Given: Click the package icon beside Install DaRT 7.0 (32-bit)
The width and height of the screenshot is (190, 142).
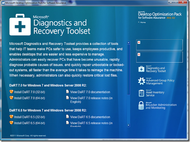Looking at the screenshot, I should tap(11, 92).
